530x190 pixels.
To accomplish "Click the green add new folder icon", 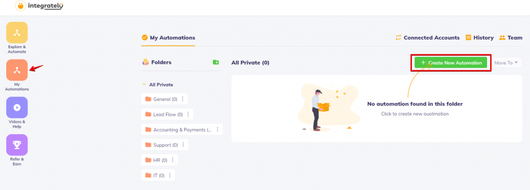I will point(216,62).
